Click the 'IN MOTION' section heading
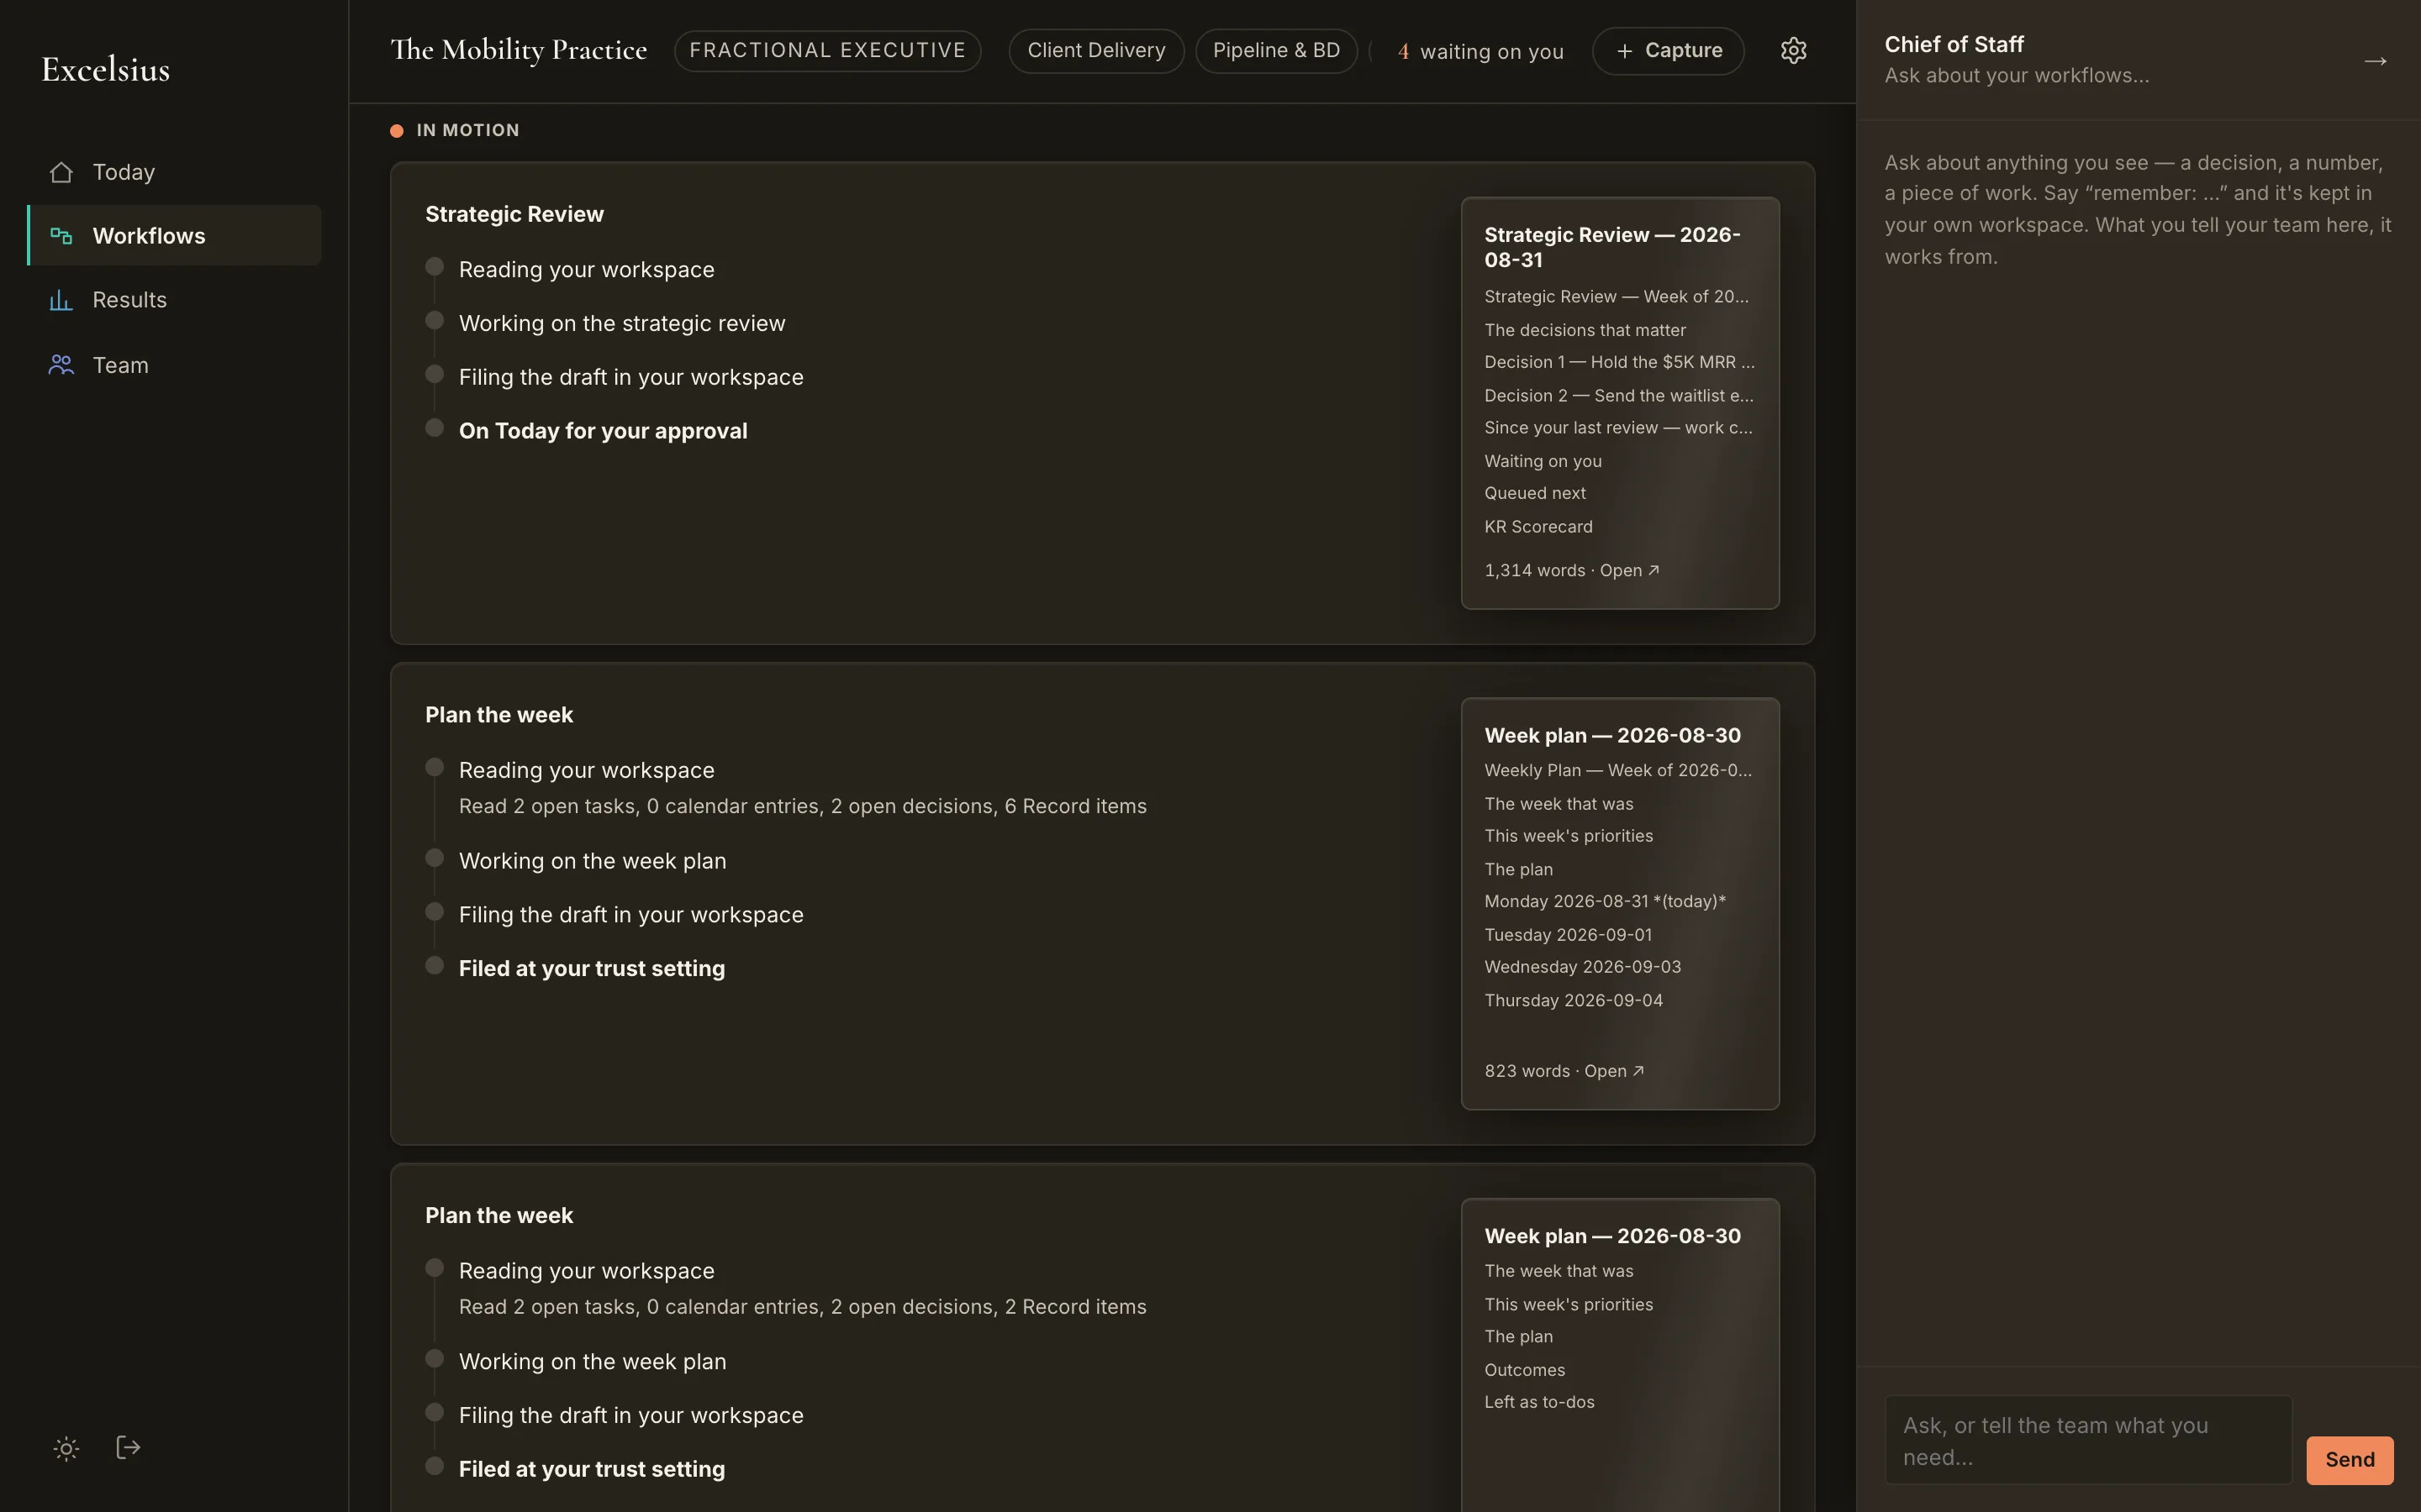 [x=467, y=130]
